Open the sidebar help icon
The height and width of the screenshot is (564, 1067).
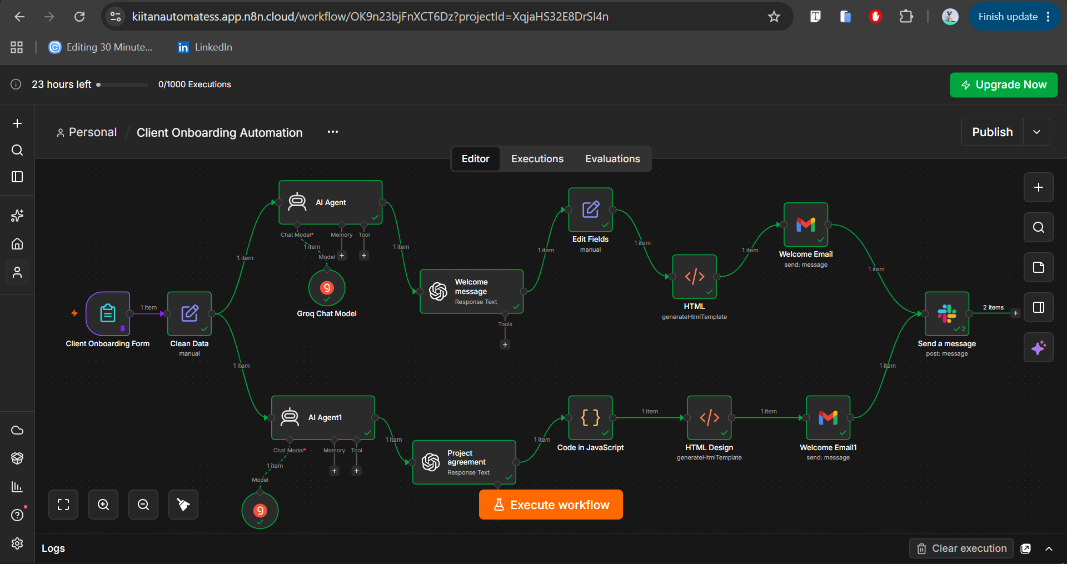click(x=17, y=515)
